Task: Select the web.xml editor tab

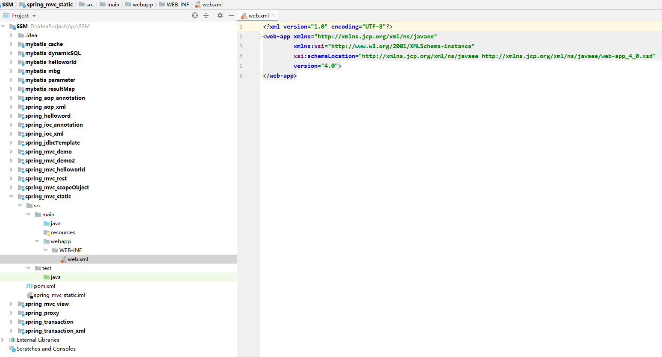Action: [x=258, y=15]
